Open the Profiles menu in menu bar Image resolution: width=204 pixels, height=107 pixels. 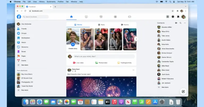tap(61, 2)
